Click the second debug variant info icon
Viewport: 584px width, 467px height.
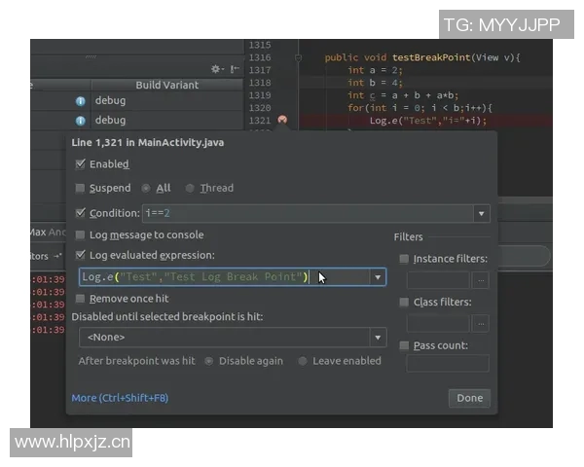[81, 120]
